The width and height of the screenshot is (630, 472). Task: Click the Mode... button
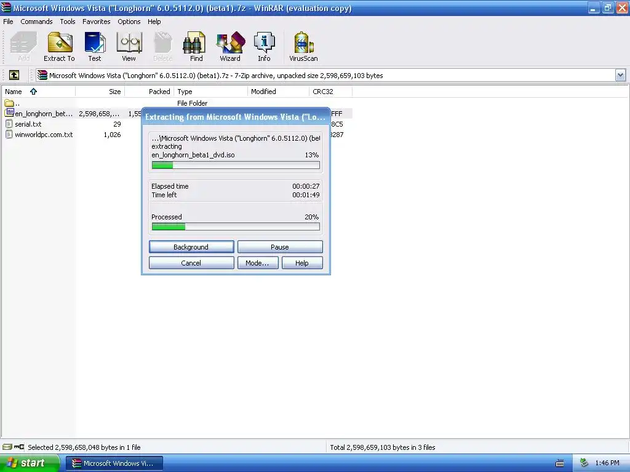258,263
